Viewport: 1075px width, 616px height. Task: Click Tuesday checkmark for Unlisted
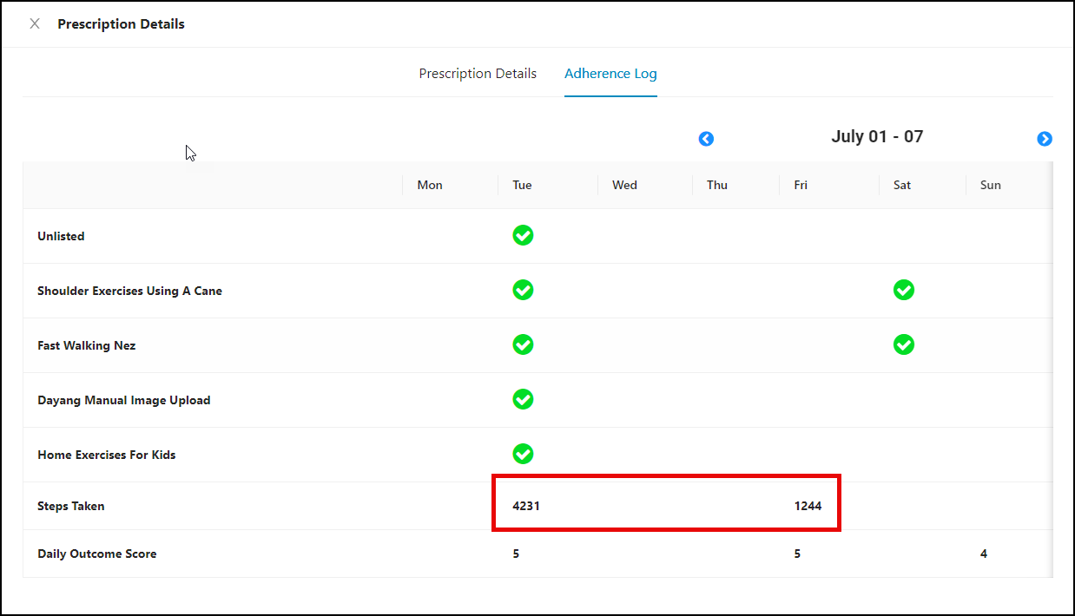click(x=523, y=235)
